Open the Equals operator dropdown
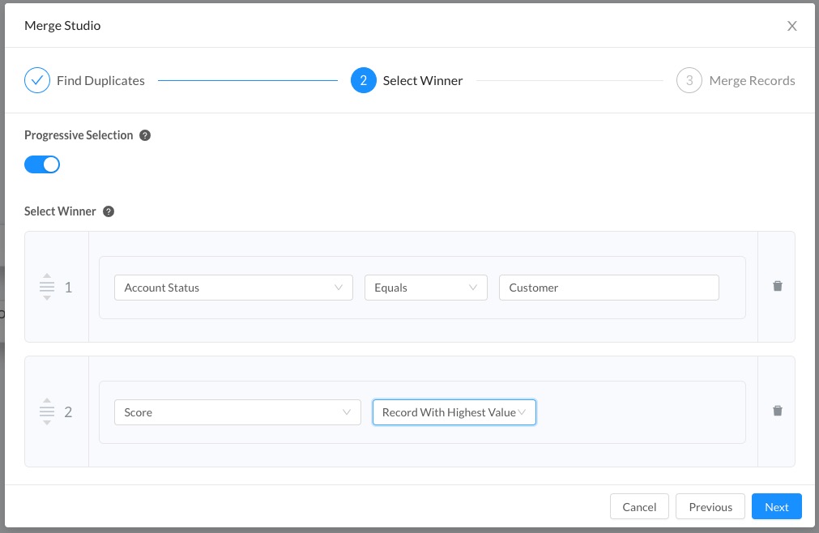The width and height of the screenshot is (819, 533). [x=425, y=288]
